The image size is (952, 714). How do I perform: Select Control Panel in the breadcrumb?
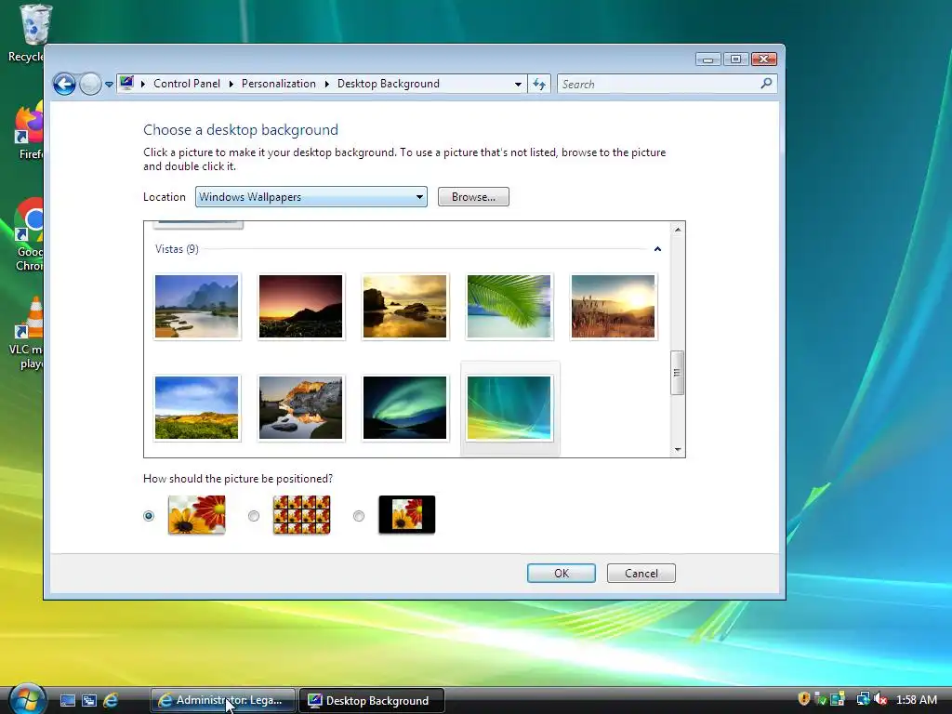[186, 84]
